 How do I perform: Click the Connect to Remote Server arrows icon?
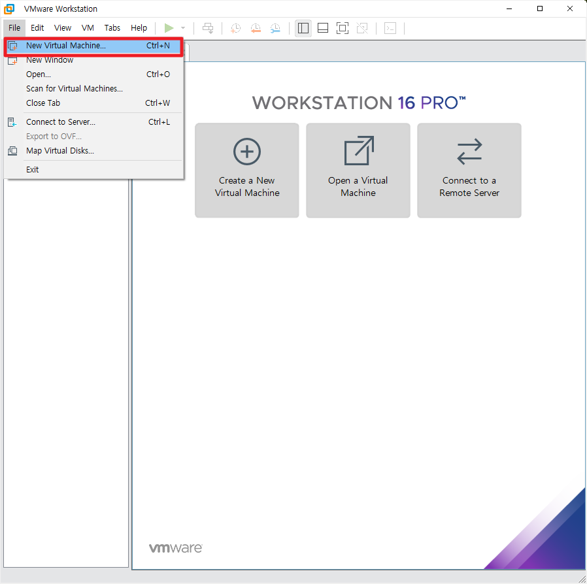click(469, 152)
